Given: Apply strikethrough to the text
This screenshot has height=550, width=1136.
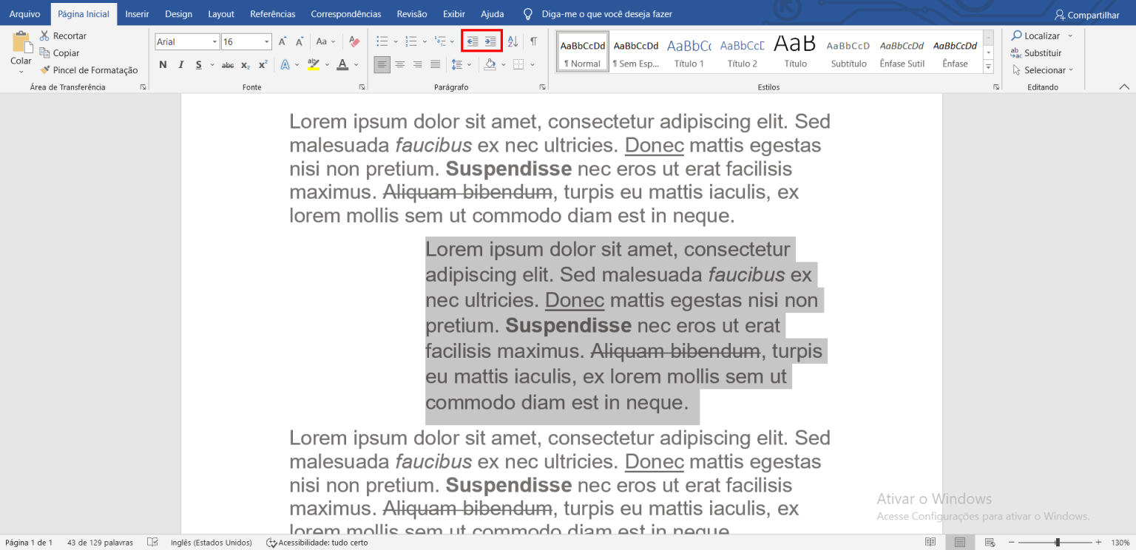Looking at the screenshot, I should pos(227,65).
